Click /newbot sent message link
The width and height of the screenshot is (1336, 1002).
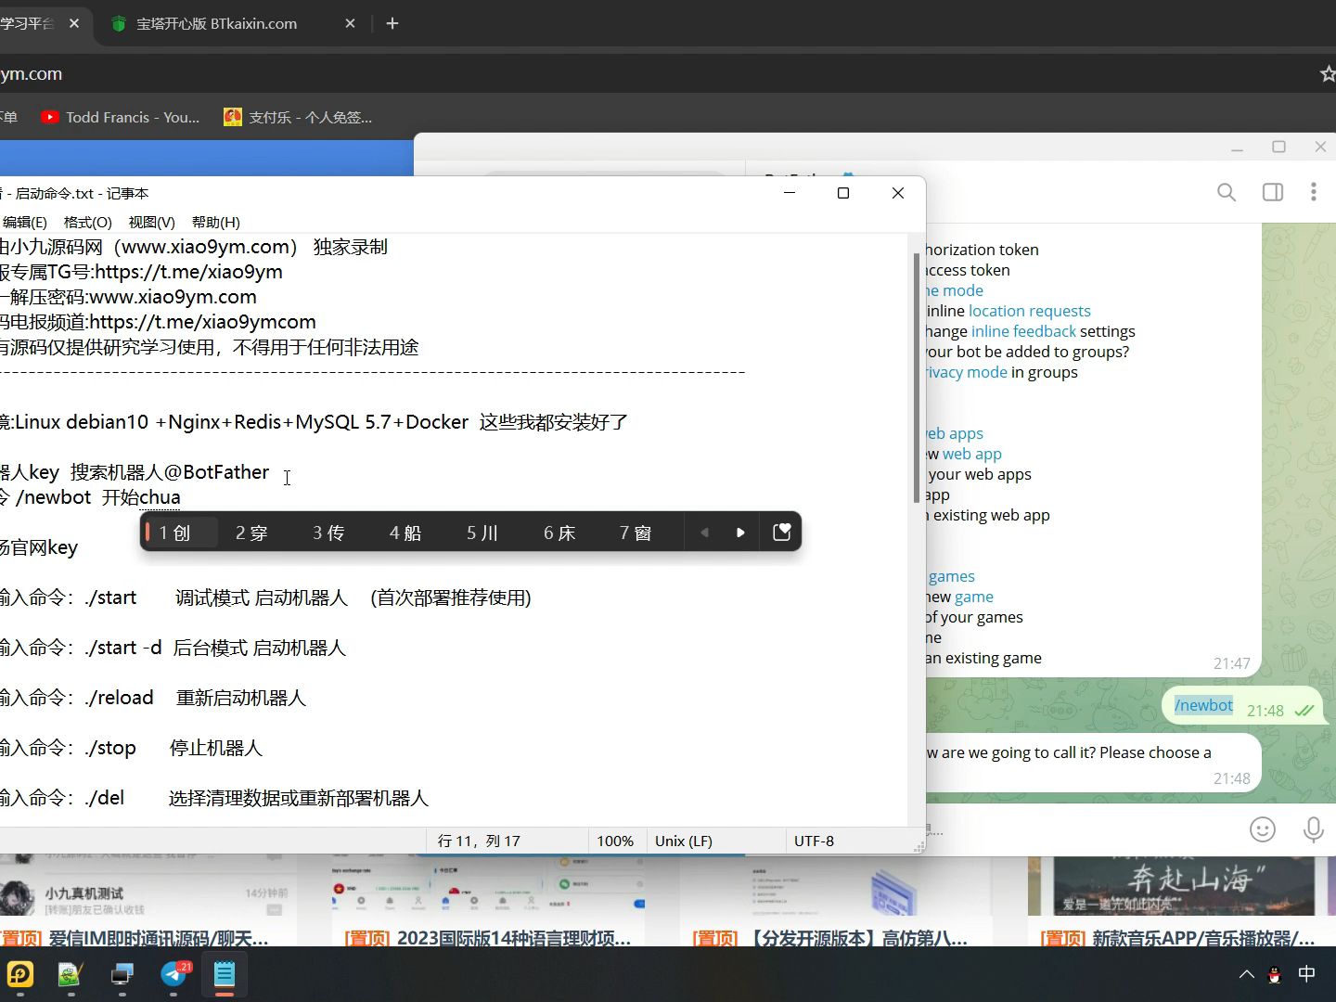1203,705
